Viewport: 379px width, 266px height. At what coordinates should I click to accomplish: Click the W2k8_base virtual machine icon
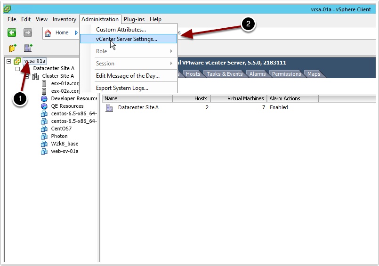tap(44, 144)
